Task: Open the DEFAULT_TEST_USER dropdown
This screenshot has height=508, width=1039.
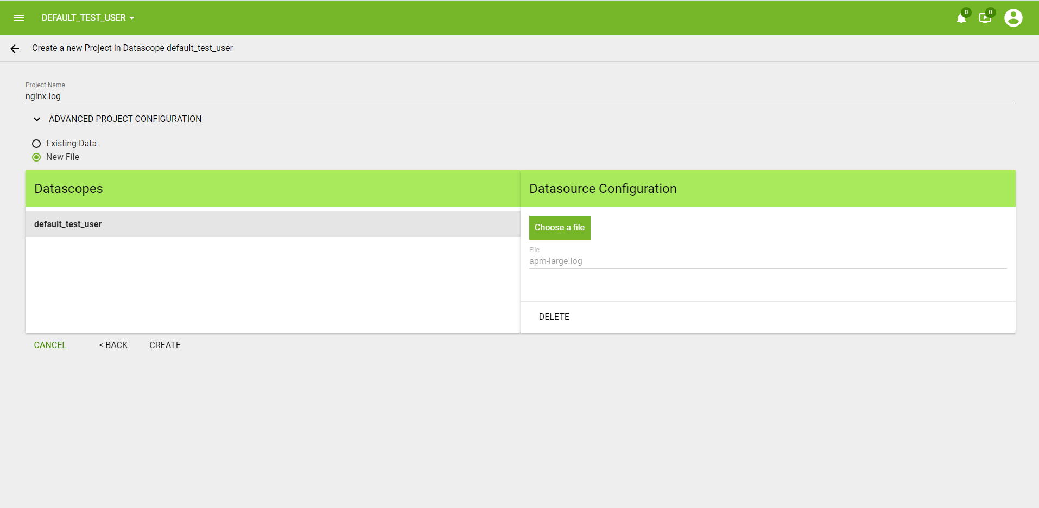Action: [88, 18]
